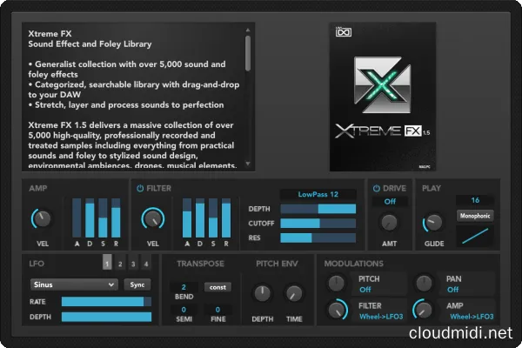Screen dimensions: 522x348
Task: Toggle the LFO Sync button
Action: (137, 284)
